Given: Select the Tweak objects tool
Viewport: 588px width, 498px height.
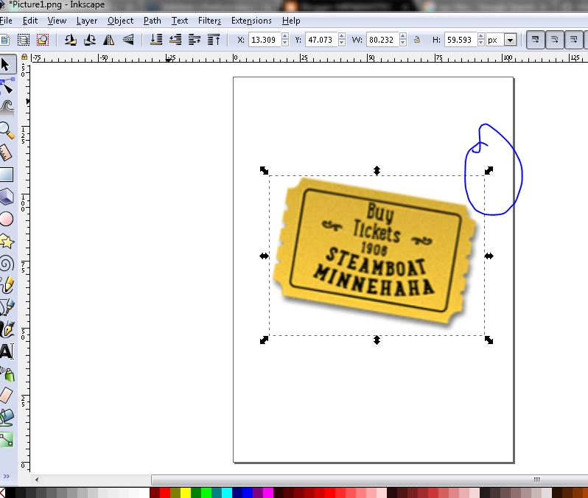Looking at the screenshot, I should coord(7,108).
